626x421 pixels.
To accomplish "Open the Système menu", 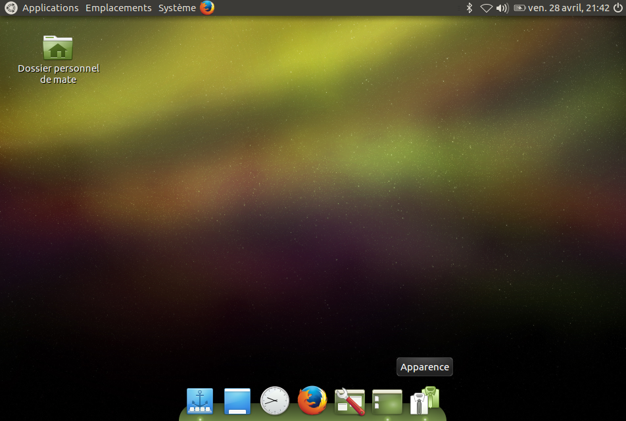I will (177, 8).
